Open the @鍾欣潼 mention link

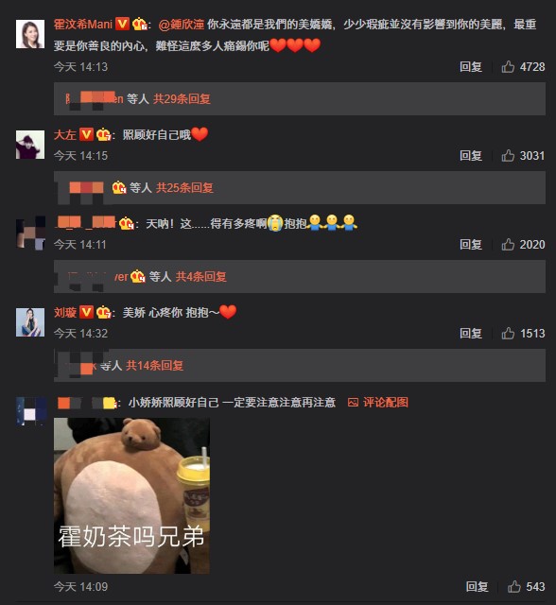[x=182, y=25]
